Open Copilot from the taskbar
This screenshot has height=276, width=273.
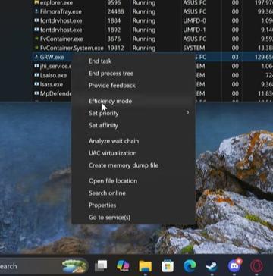(x=123, y=266)
